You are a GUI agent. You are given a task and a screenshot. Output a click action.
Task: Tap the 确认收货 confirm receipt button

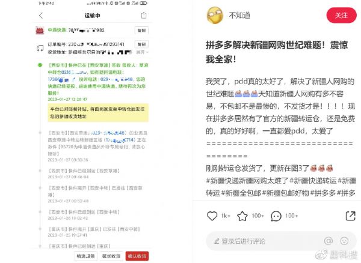137,256
